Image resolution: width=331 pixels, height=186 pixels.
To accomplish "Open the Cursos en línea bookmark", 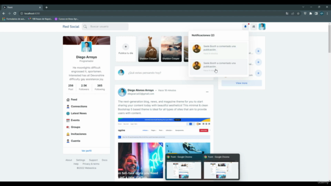I will [x=67, y=19].
